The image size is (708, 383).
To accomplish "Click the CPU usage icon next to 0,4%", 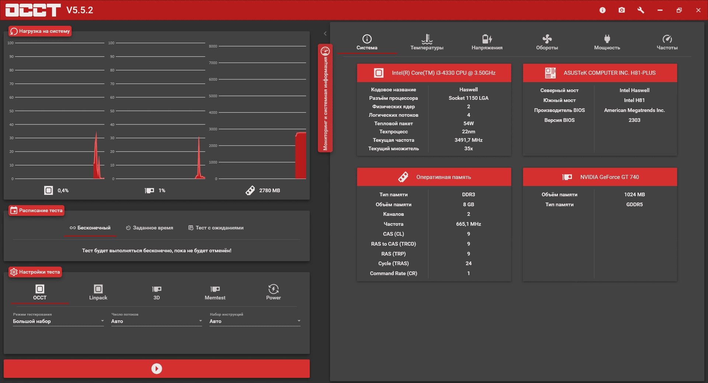I will click(49, 190).
